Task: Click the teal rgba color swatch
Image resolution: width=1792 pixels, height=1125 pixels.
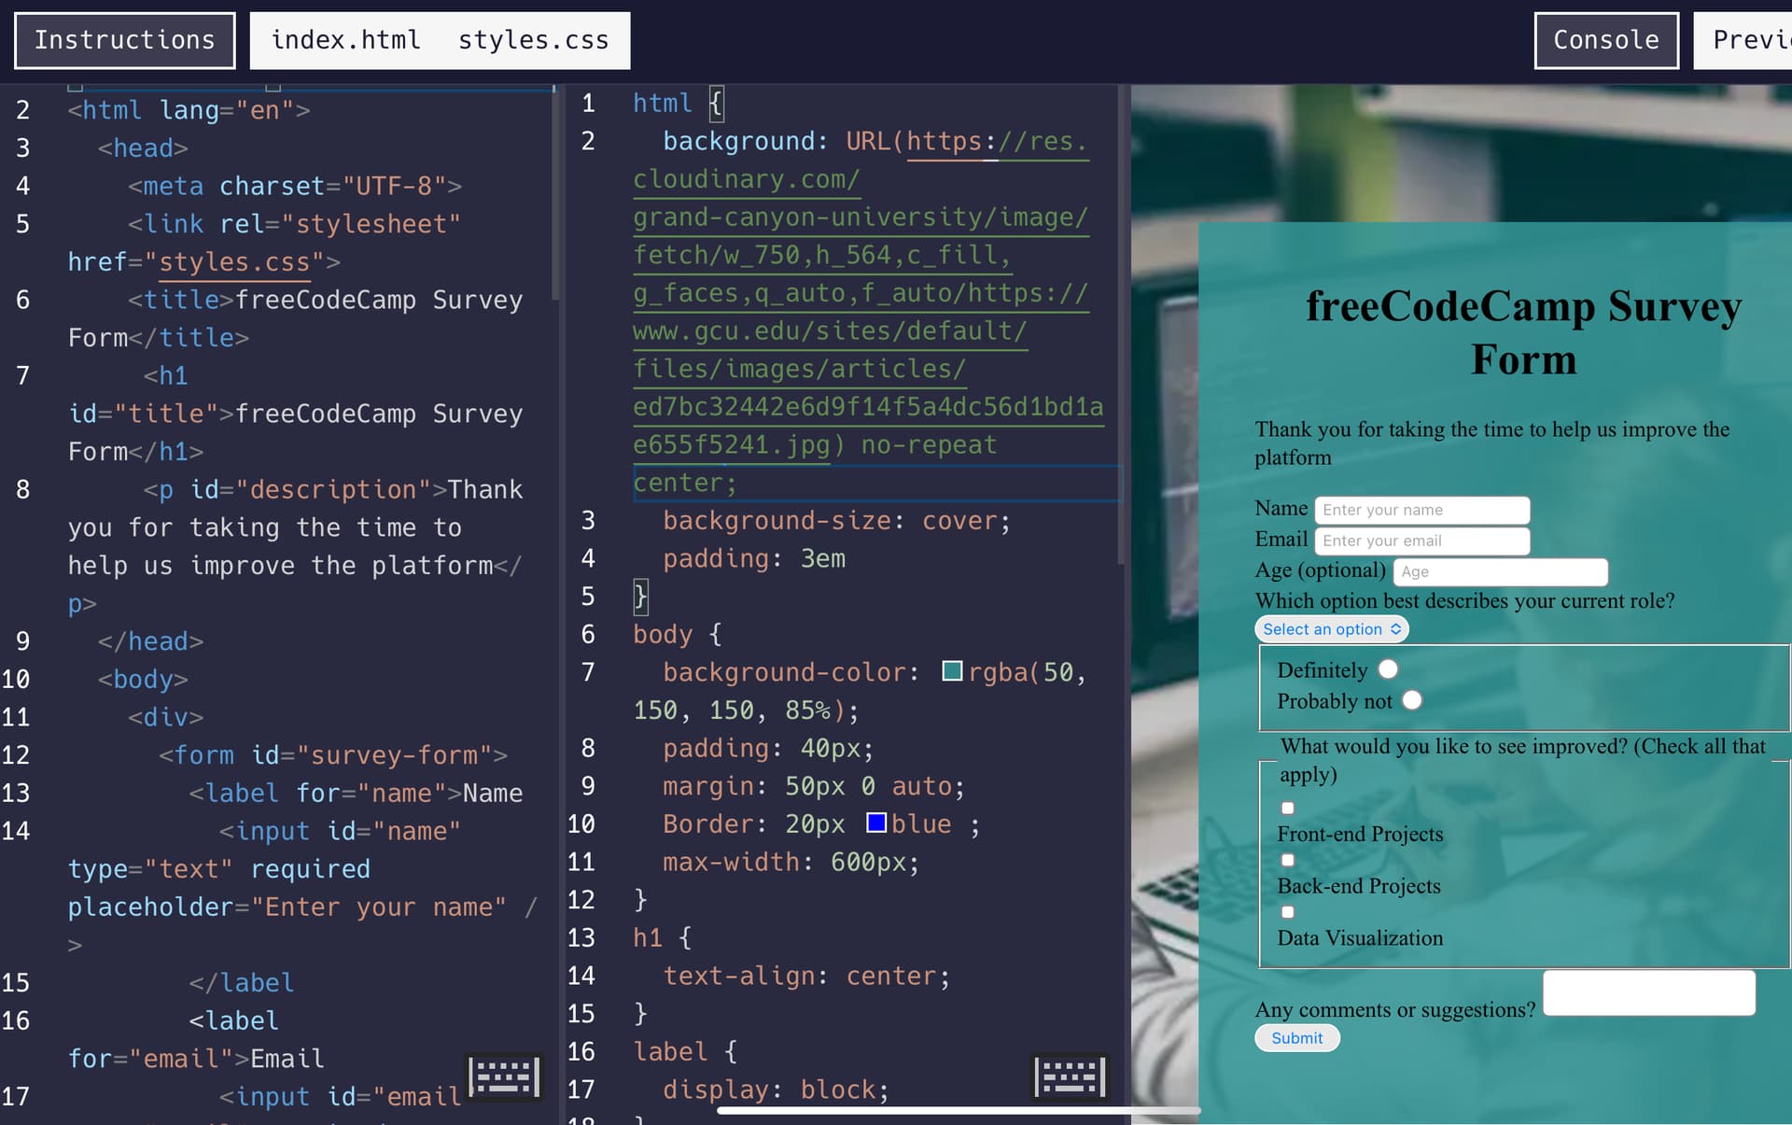Action: tap(952, 671)
